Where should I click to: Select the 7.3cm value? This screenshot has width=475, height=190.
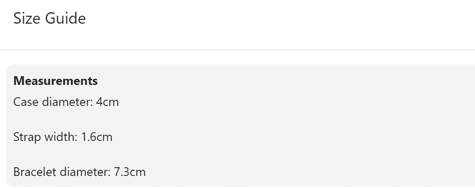tap(130, 172)
